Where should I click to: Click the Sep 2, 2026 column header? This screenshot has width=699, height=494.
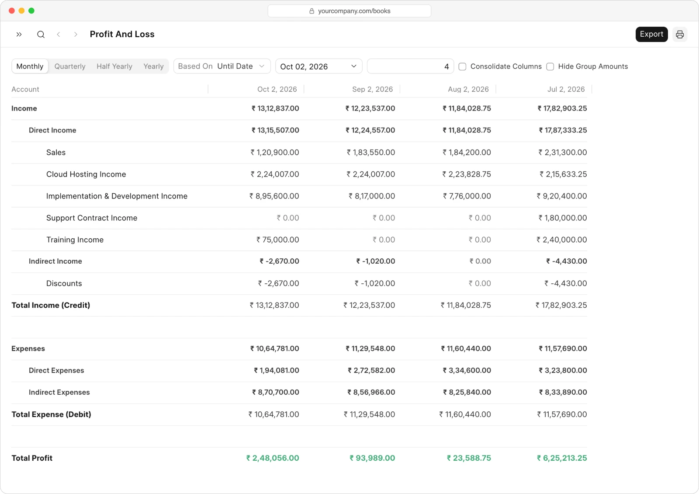(x=373, y=89)
